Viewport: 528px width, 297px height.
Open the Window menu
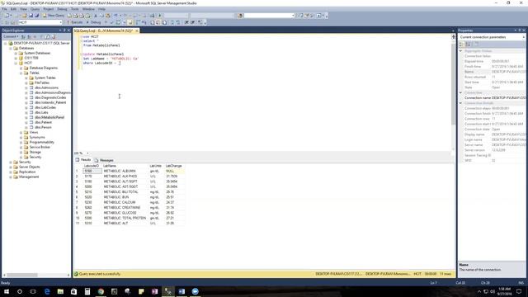click(x=88, y=9)
